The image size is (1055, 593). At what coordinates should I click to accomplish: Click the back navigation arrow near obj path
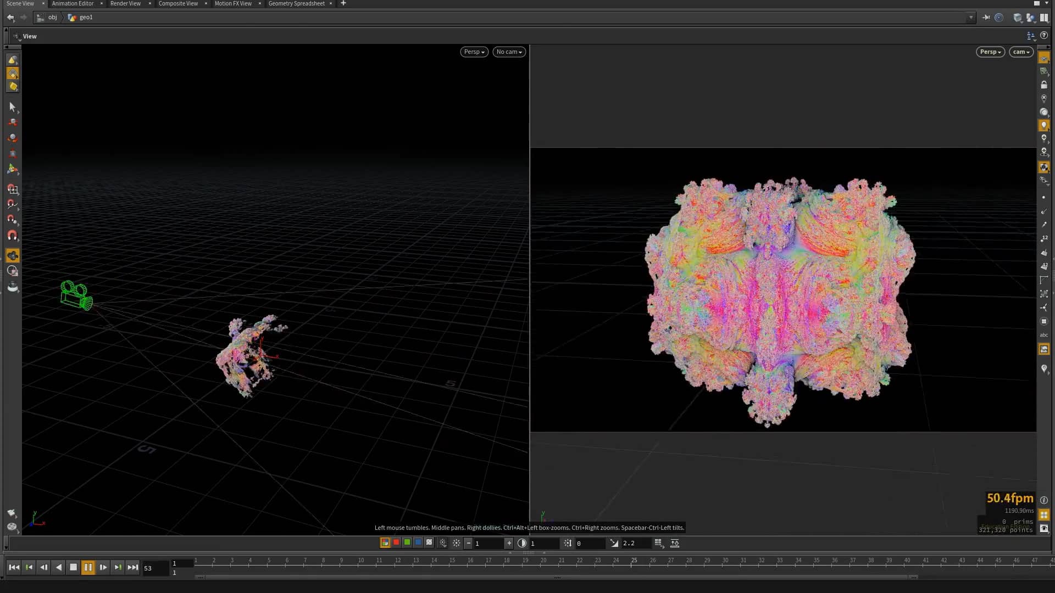(x=10, y=17)
